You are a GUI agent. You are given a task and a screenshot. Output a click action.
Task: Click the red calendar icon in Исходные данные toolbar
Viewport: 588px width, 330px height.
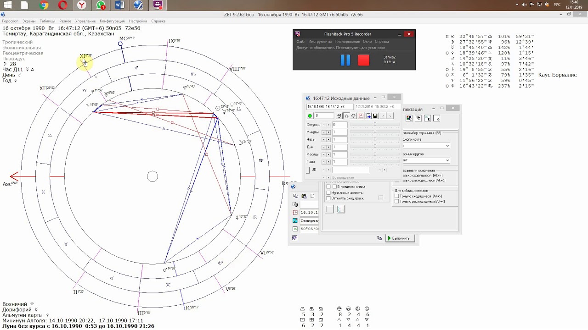tap(361, 116)
